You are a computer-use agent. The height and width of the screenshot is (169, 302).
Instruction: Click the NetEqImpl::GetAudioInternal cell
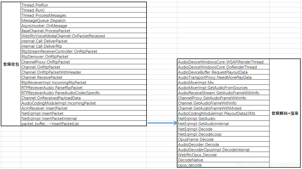point(223,123)
